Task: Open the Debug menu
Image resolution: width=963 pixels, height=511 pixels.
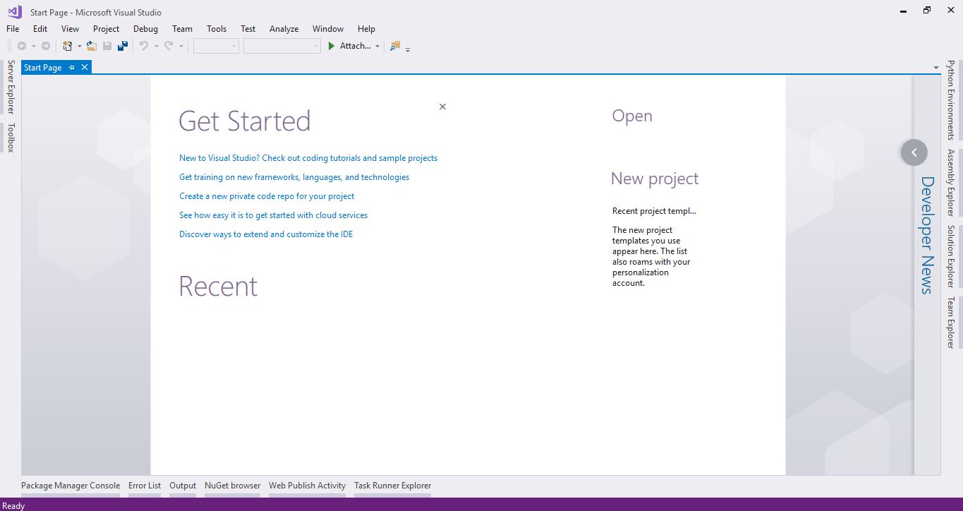Action: 145,29
